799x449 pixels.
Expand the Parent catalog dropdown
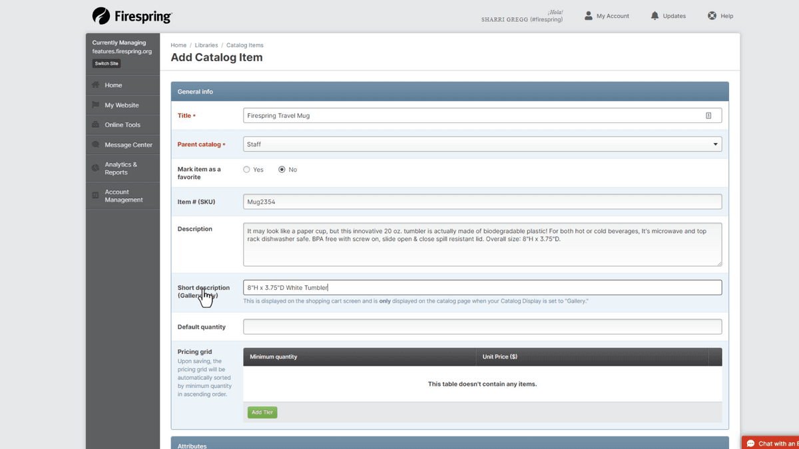[715, 144]
